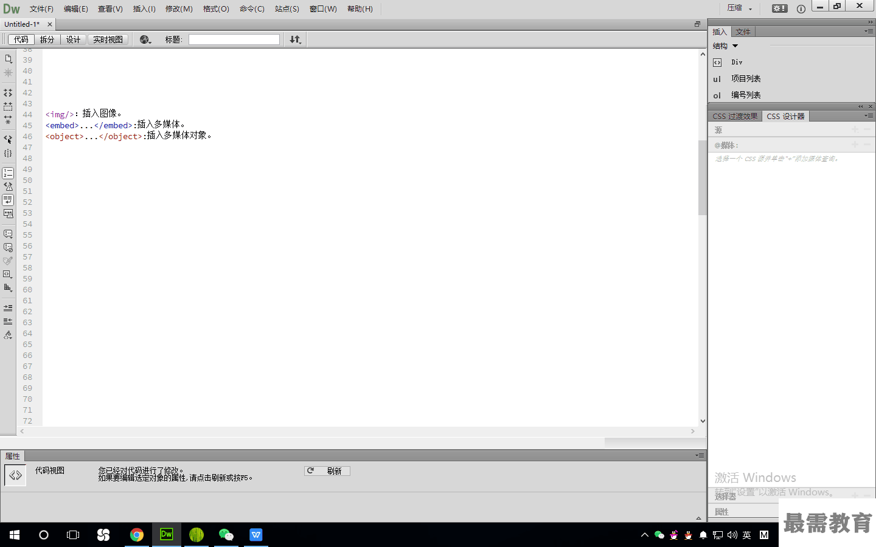This screenshot has height=547, width=876.
Task: Click Expand All icon in coding toolbar
Action: click(8, 120)
